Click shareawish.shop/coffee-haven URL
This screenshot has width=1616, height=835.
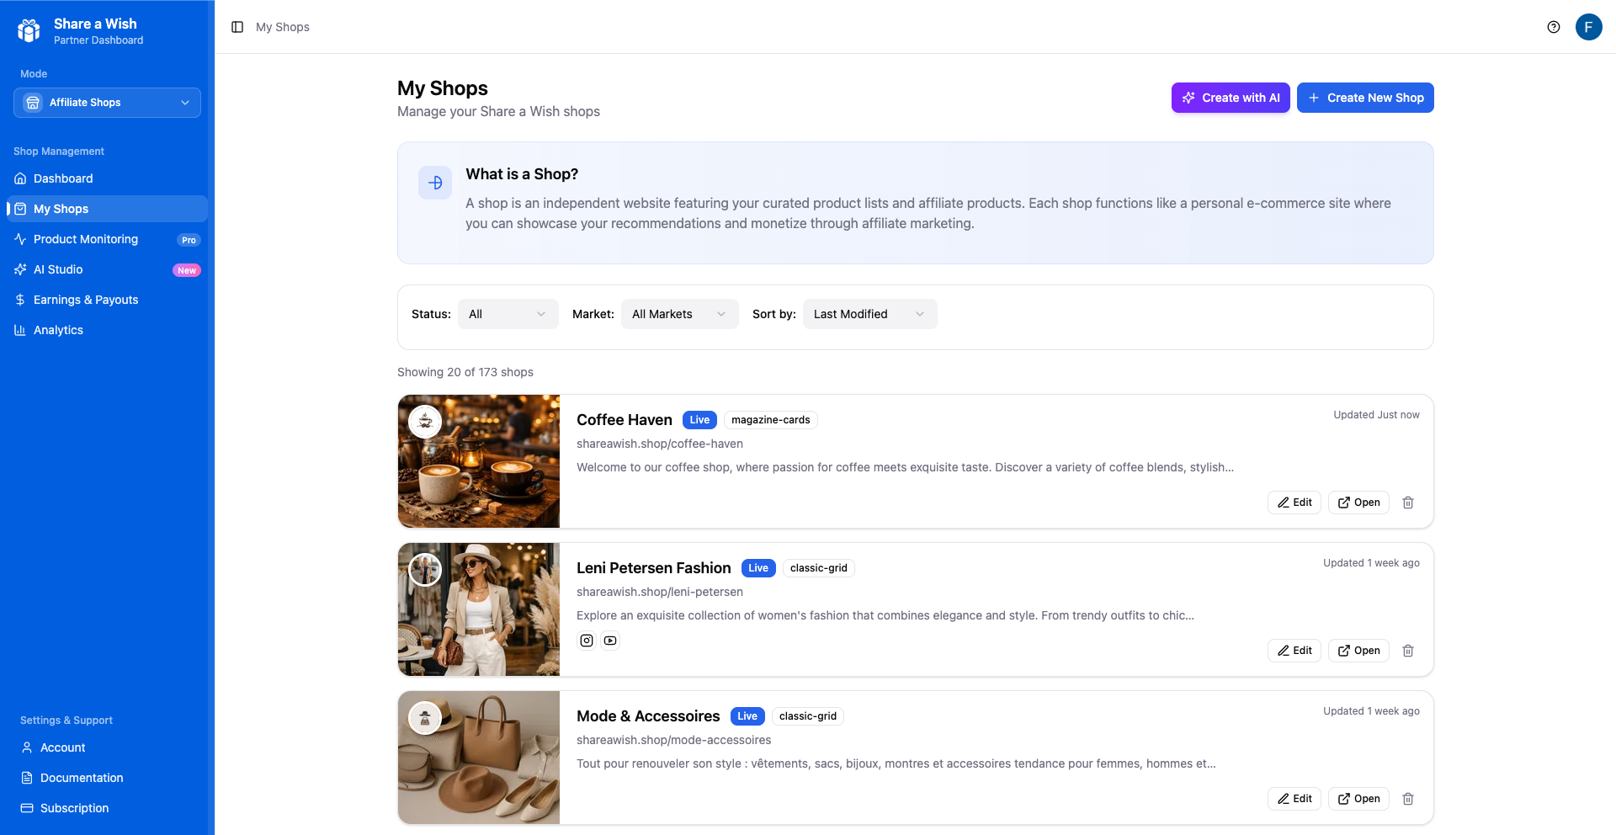660,444
